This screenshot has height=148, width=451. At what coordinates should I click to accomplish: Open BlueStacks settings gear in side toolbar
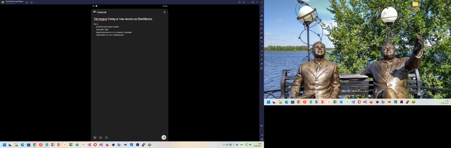pyautogui.click(x=262, y=126)
